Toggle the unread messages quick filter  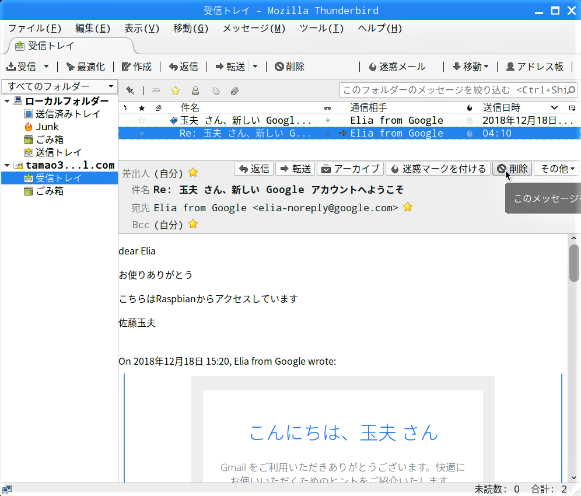pyautogui.click(x=156, y=90)
